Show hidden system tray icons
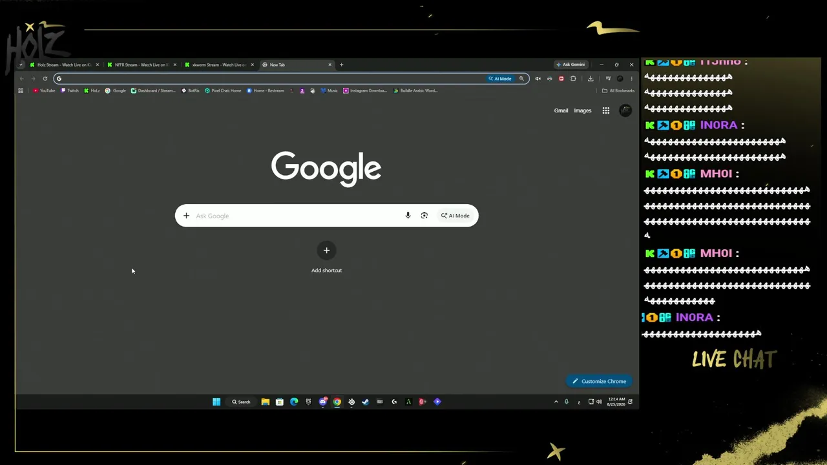 pyautogui.click(x=556, y=402)
